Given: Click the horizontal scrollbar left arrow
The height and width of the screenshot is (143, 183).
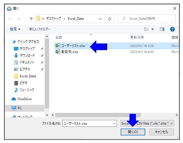Looking at the screenshot, I should point(53,115).
